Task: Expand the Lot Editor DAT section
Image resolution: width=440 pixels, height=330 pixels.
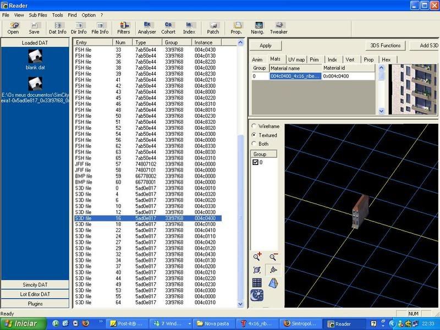Action: point(35,294)
